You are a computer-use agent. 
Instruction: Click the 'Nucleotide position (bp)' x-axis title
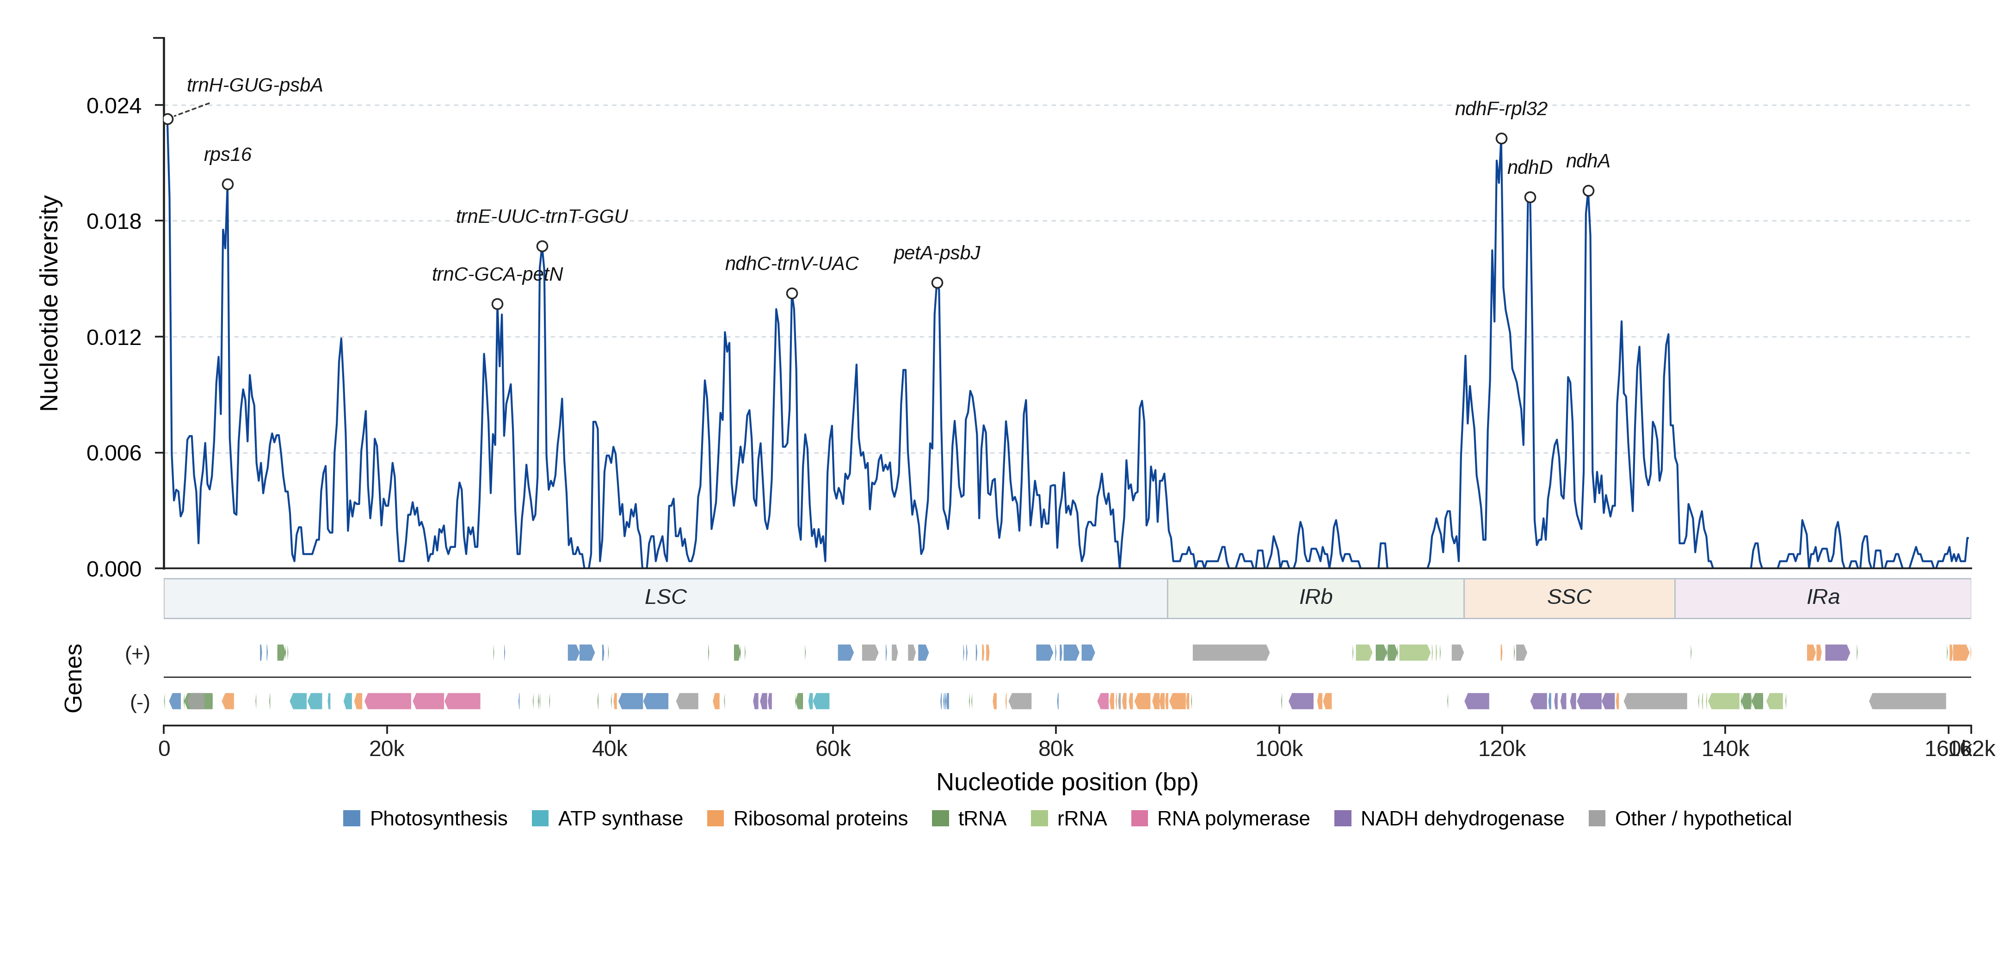[x=1067, y=782]
